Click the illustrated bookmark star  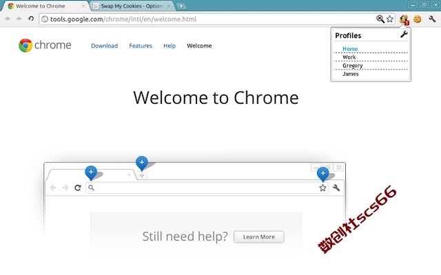[322, 188]
